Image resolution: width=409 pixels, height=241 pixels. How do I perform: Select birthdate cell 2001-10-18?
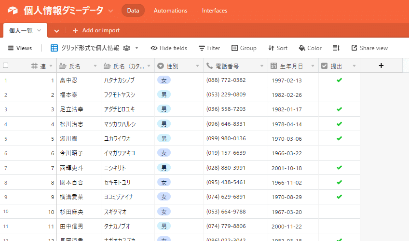point(293,168)
